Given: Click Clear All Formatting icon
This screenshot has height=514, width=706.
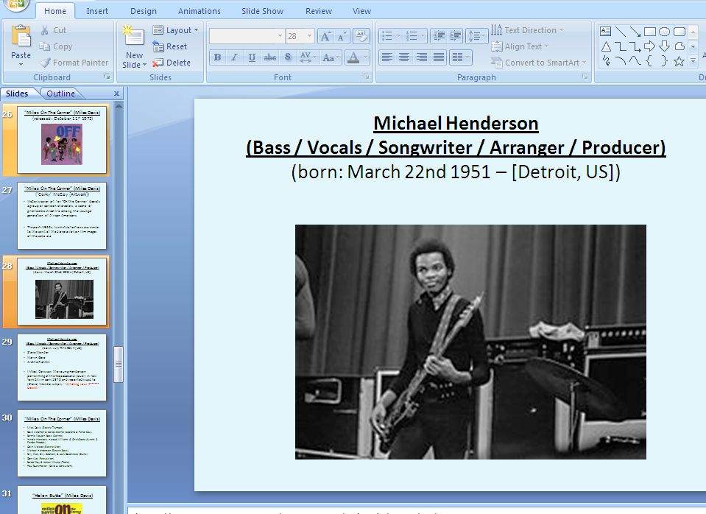Looking at the screenshot, I should tap(361, 35).
